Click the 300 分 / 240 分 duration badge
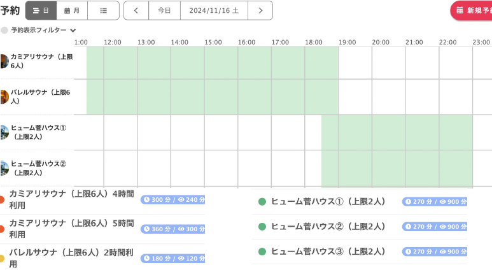 pos(172,200)
